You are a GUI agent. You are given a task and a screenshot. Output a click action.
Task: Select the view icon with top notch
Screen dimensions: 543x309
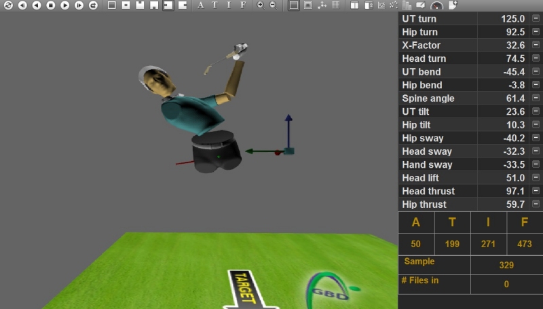click(x=140, y=5)
